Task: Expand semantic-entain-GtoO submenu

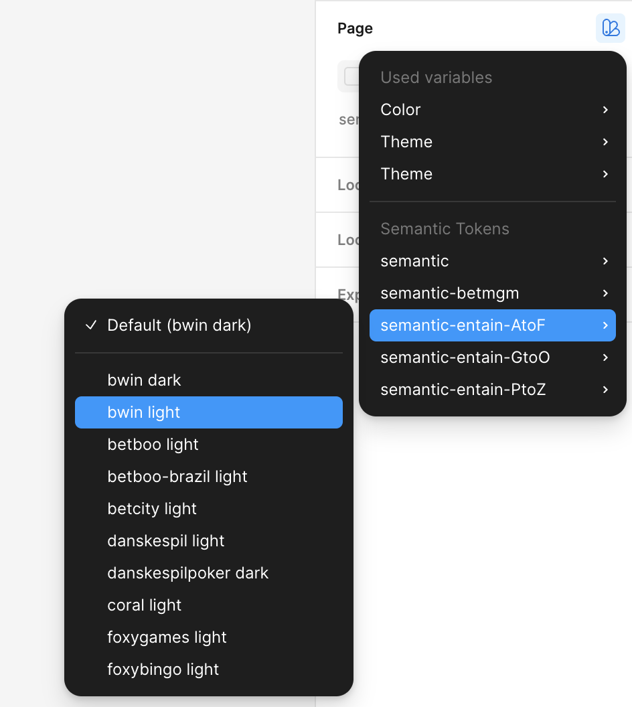Action: coord(492,358)
